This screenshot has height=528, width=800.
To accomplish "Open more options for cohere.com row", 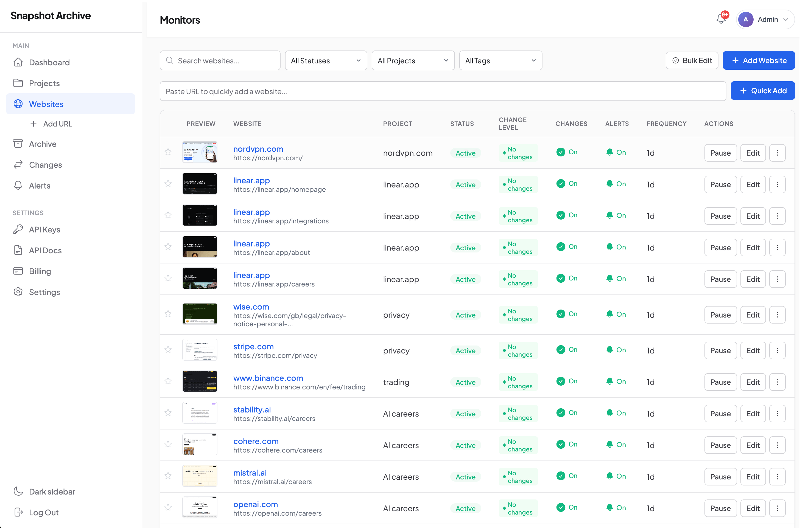I will coord(777,445).
